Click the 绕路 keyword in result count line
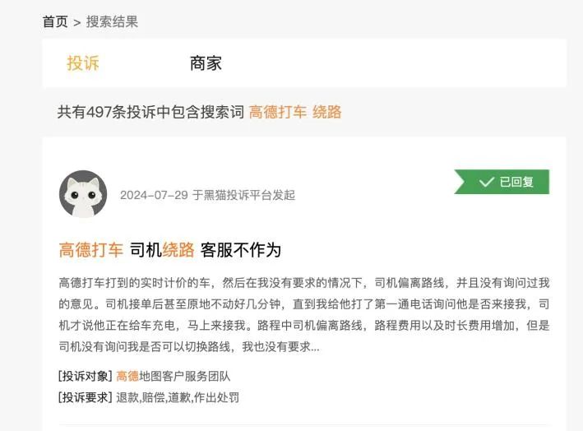The image size is (583, 431). [326, 112]
